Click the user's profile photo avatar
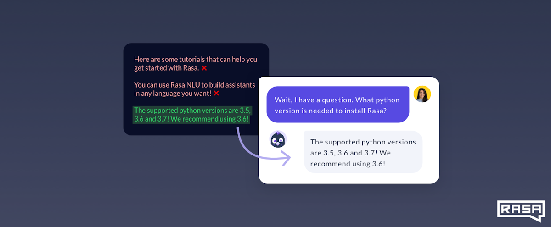This screenshot has height=227, width=551. click(422, 94)
